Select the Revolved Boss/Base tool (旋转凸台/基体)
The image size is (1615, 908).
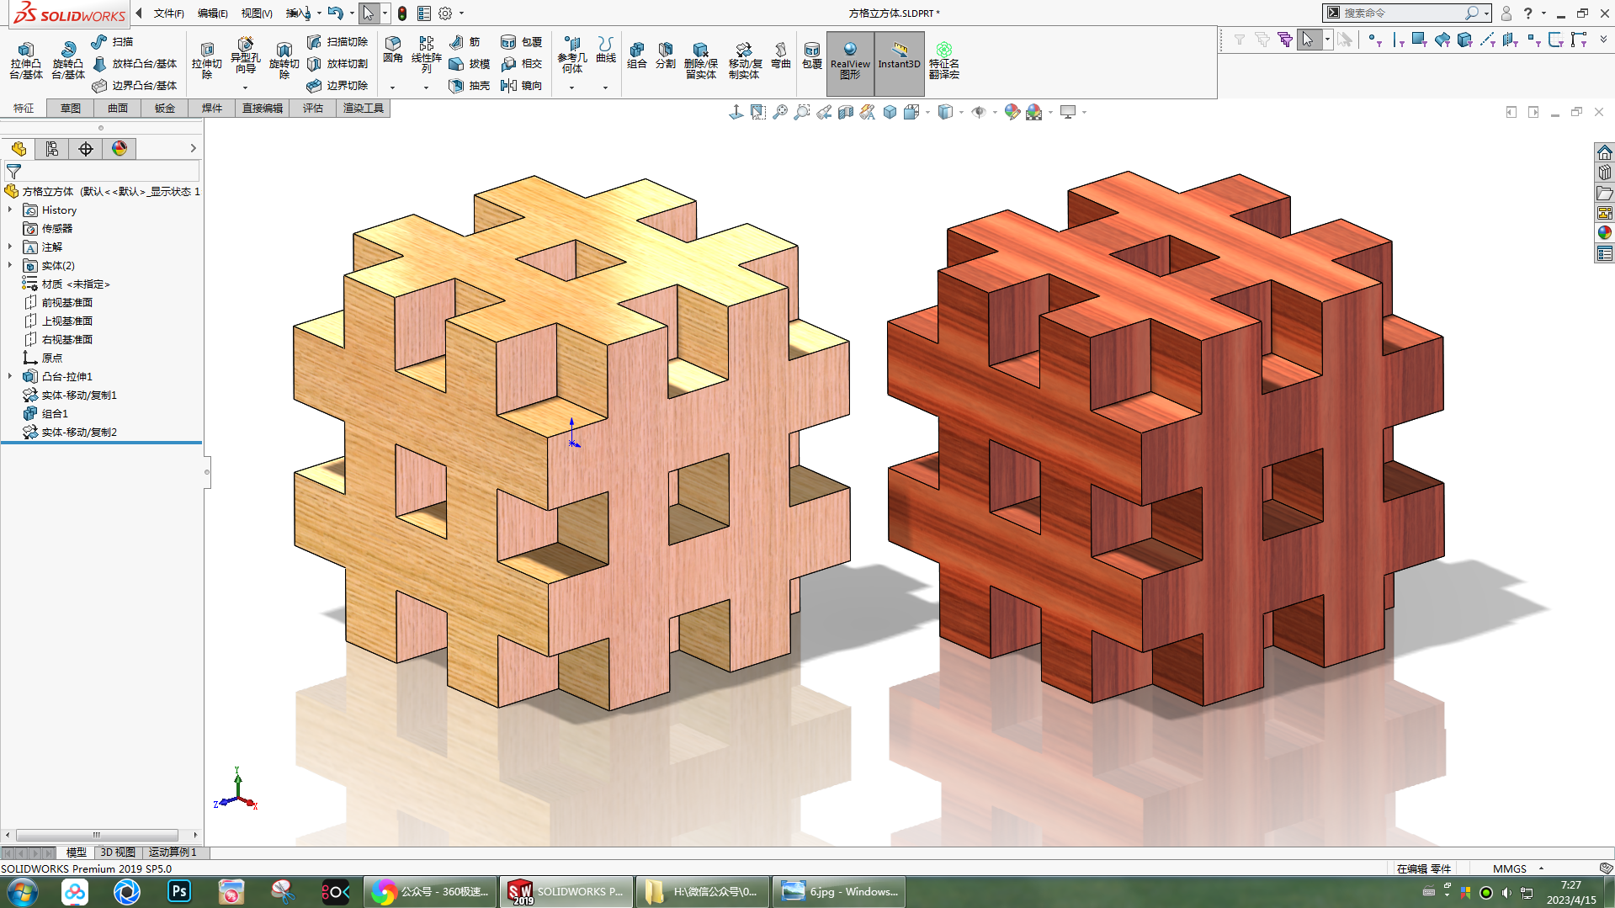68,61
